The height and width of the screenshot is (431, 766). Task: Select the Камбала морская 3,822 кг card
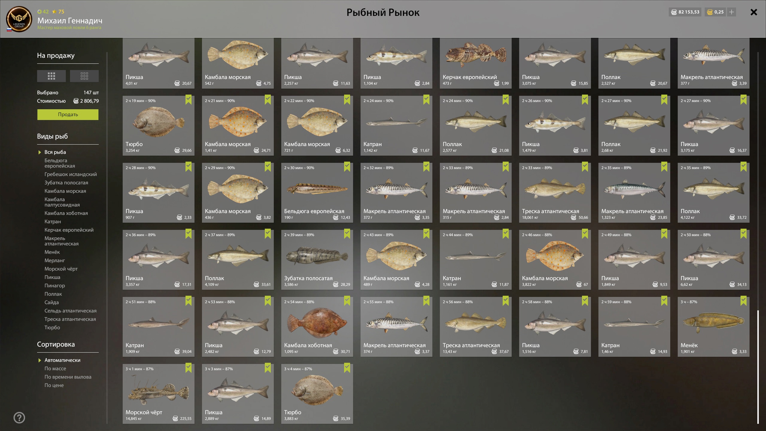(x=555, y=259)
